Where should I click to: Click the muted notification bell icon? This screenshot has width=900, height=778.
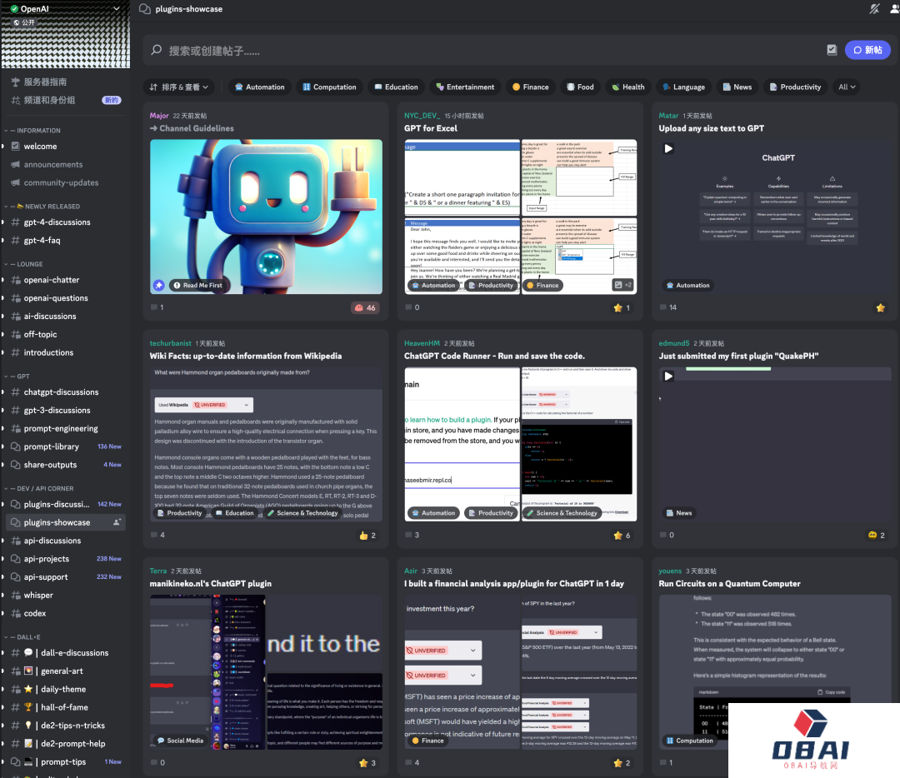pyautogui.click(x=874, y=9)
